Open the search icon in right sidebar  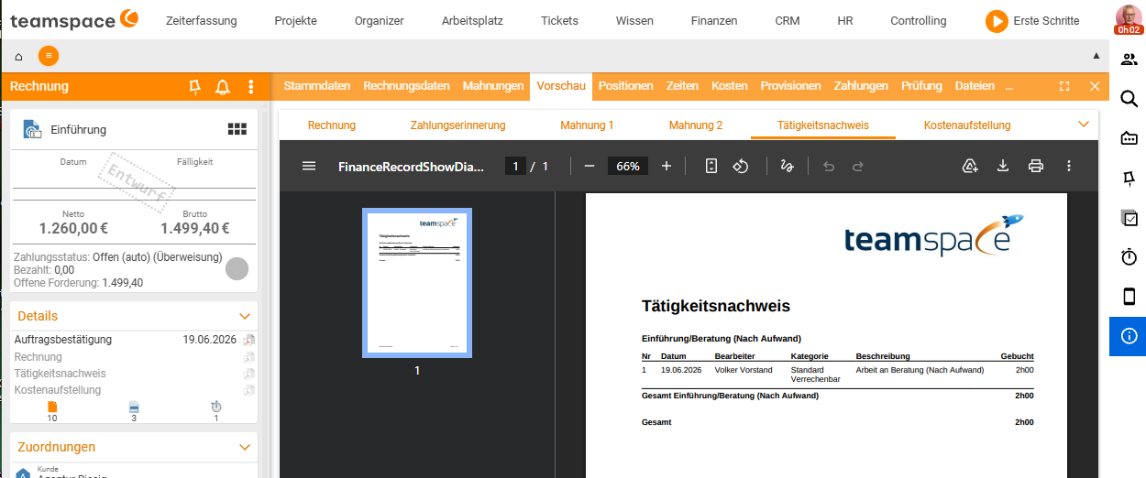[1129, 99]
